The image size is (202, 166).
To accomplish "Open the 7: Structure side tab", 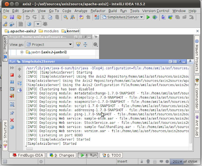I will (x=5, y=135).
